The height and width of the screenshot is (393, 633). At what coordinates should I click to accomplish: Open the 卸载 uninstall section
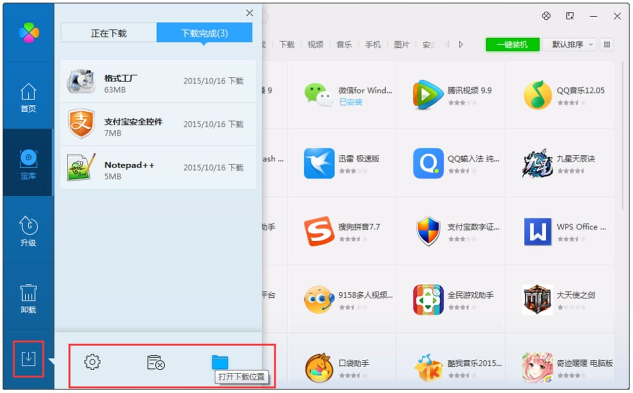[28, 299]
